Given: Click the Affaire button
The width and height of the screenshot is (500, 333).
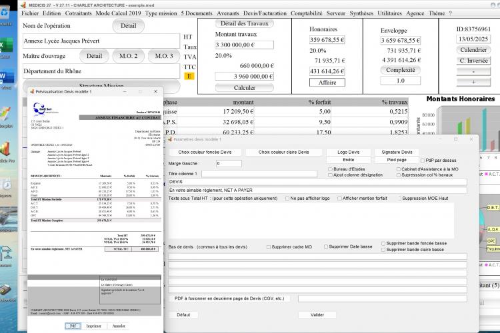Looking at the screenshot, I should 327,83.
